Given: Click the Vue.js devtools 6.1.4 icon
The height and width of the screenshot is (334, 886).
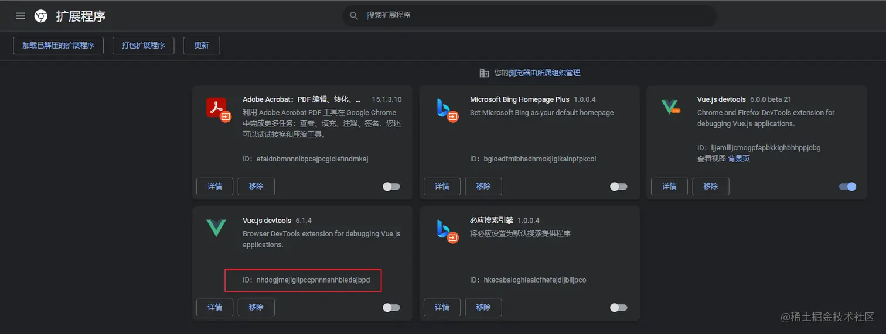Looking at the screenshot, I should click(216, 228).
